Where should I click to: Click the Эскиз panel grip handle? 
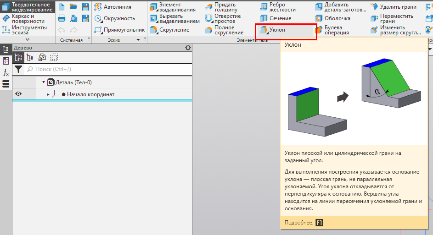145,40
